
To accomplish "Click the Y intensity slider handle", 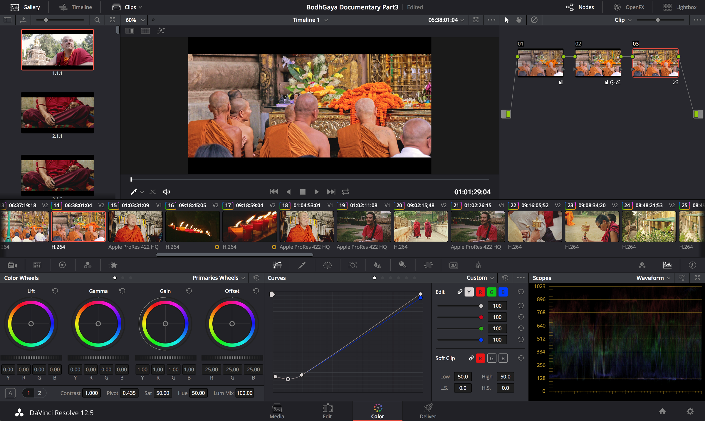I will tap(481, 306).
